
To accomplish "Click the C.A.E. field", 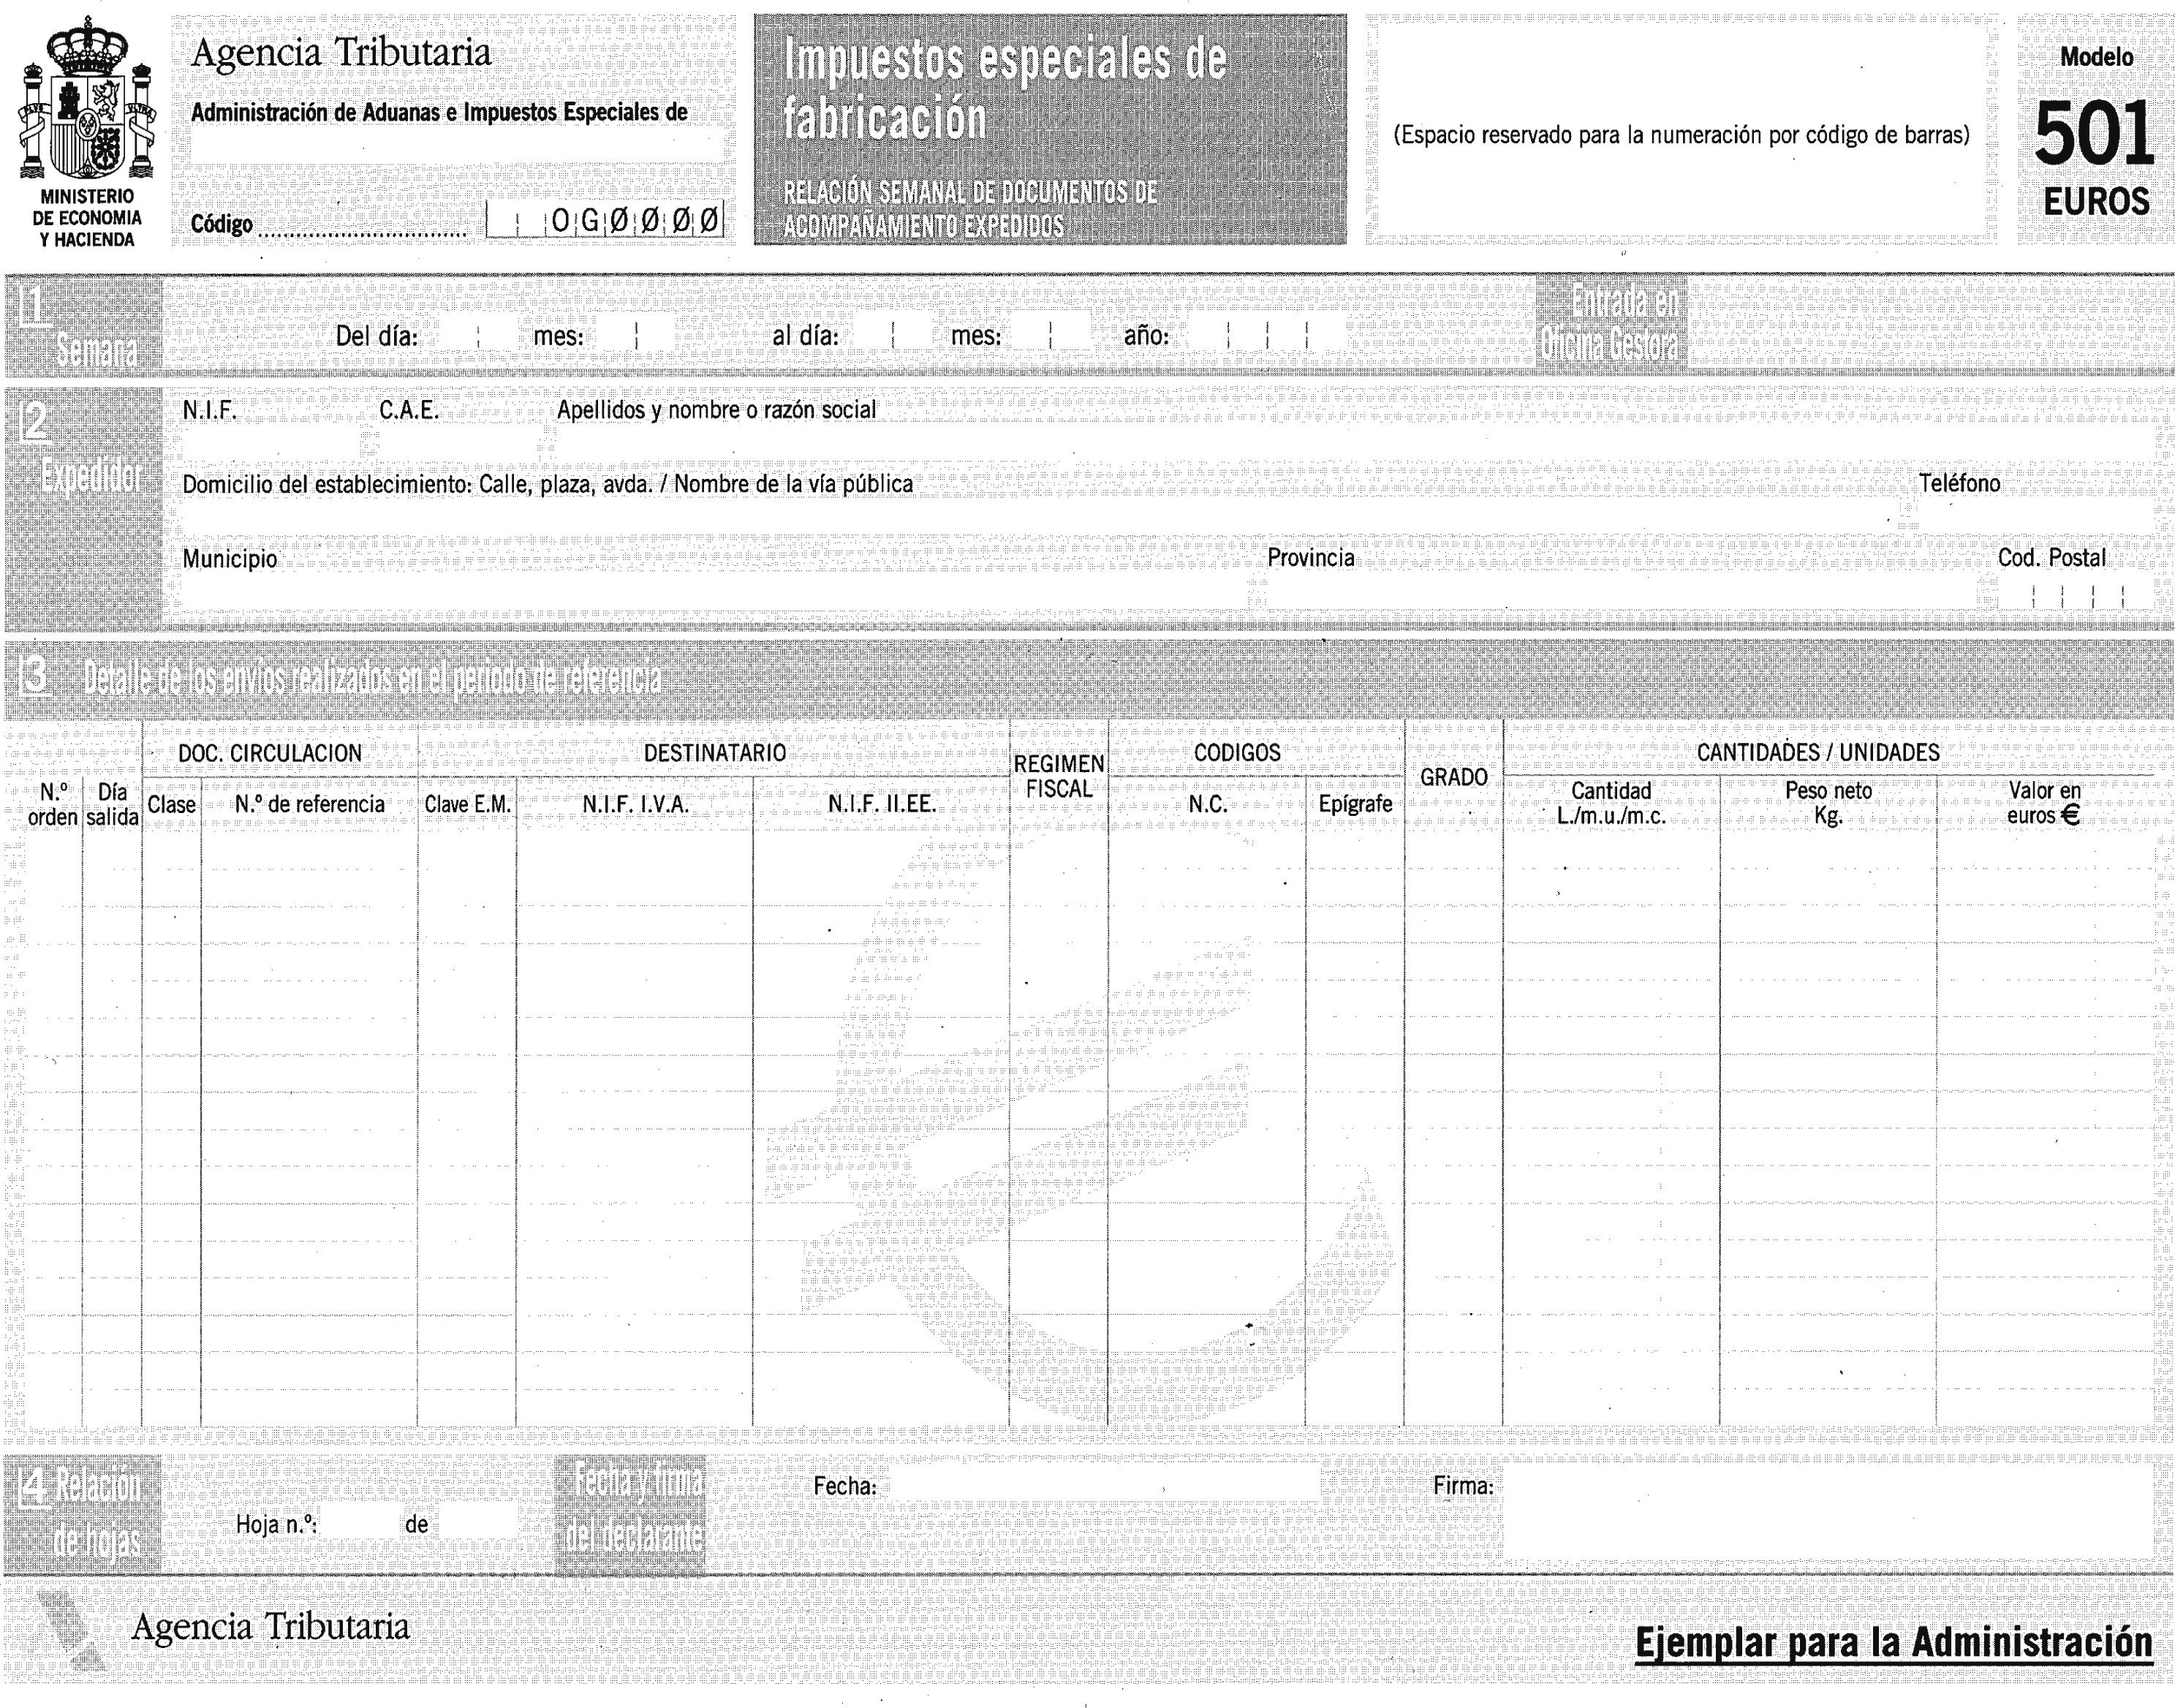I will (460, 441).
